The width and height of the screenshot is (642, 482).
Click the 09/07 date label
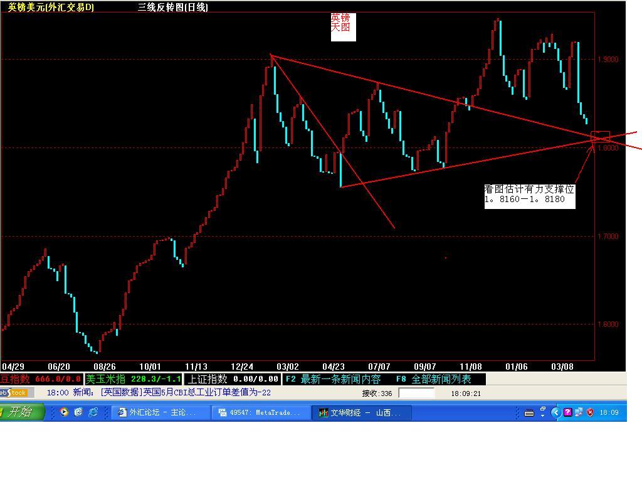(425, 367)
